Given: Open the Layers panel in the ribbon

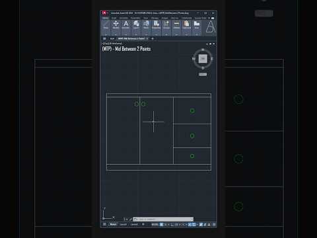Looking at the screenshot, I should pyautogui.click(x=136, y=28).
